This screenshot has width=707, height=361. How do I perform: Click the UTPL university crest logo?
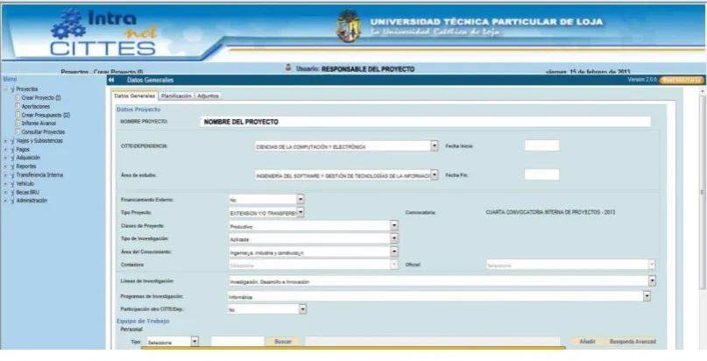(349, 26)
